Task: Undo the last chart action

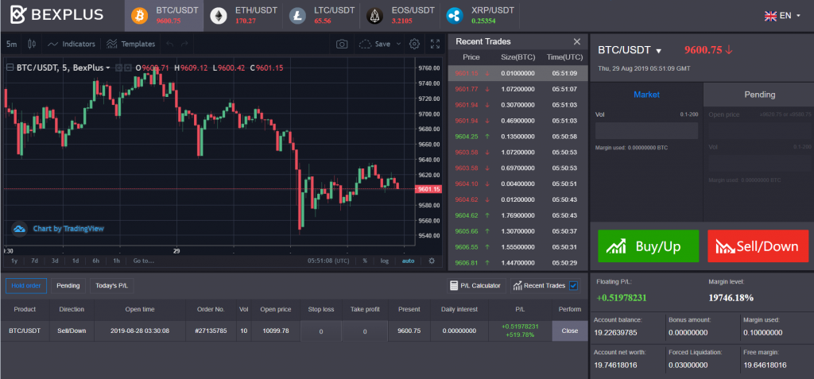Action: point(169,44)
